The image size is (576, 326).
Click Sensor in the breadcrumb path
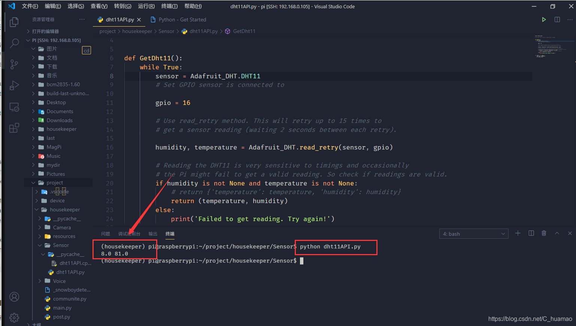pos(166,31)
